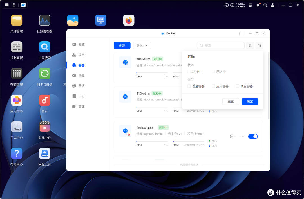Check the 运行中 status filter
Screen dimensions: 304x199
pos(189,72)
